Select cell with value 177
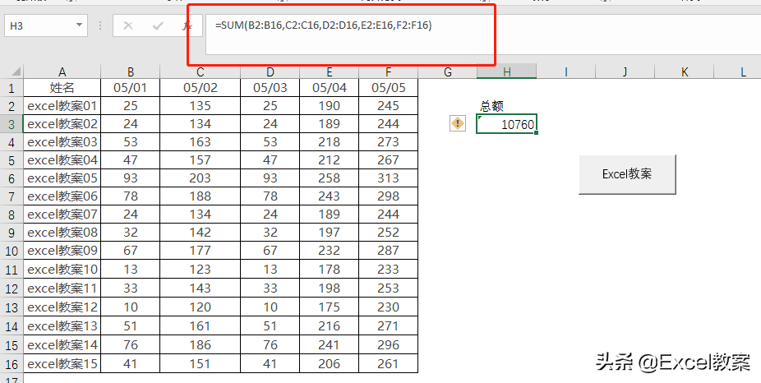This screenshot has height=383, width=761. (200, 251)
